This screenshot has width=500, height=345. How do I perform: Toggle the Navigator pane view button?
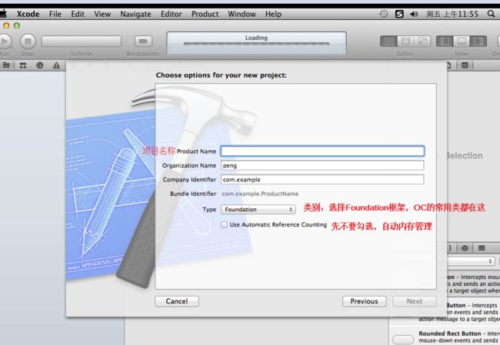click(x=445, y=41)
